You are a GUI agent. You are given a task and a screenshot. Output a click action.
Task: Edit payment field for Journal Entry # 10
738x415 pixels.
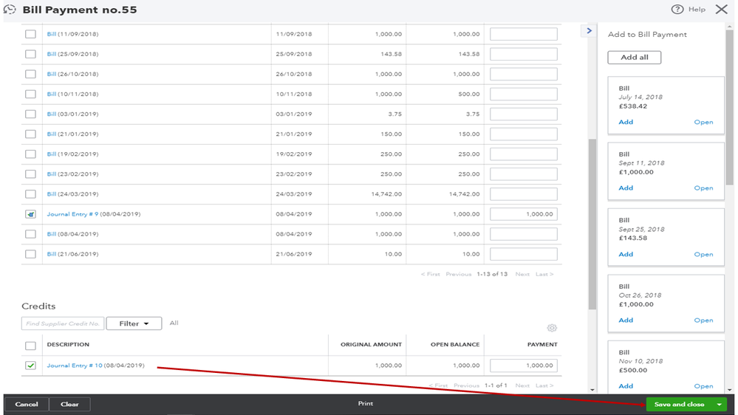tap(523, 365)
